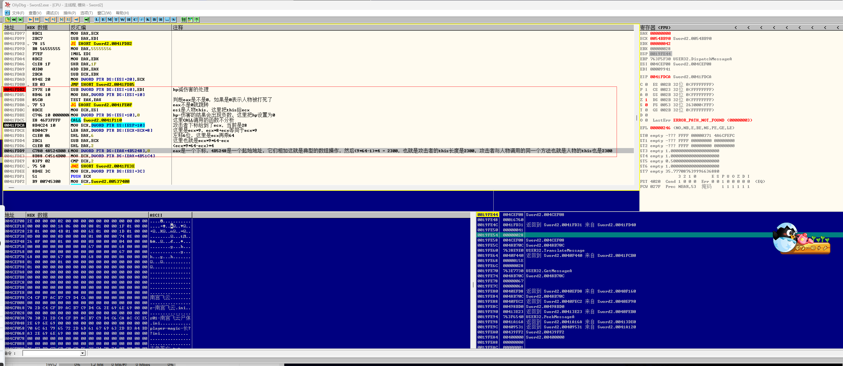Open Executable modules E button

[103, 20]
